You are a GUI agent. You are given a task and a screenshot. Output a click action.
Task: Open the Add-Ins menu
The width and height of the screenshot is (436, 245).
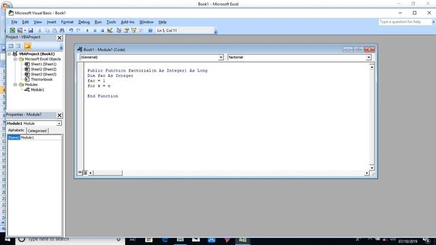pyautogui.click(x=127, y=22)
